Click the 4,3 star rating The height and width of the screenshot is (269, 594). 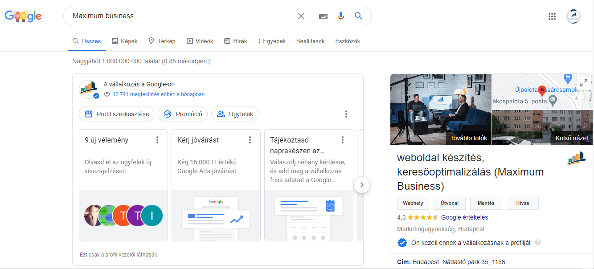click(x=418, y=217)
